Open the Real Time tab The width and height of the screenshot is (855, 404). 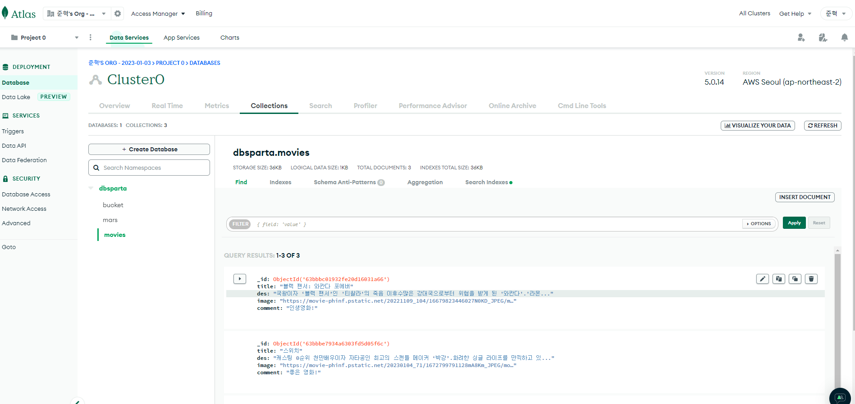pos(167,106)
